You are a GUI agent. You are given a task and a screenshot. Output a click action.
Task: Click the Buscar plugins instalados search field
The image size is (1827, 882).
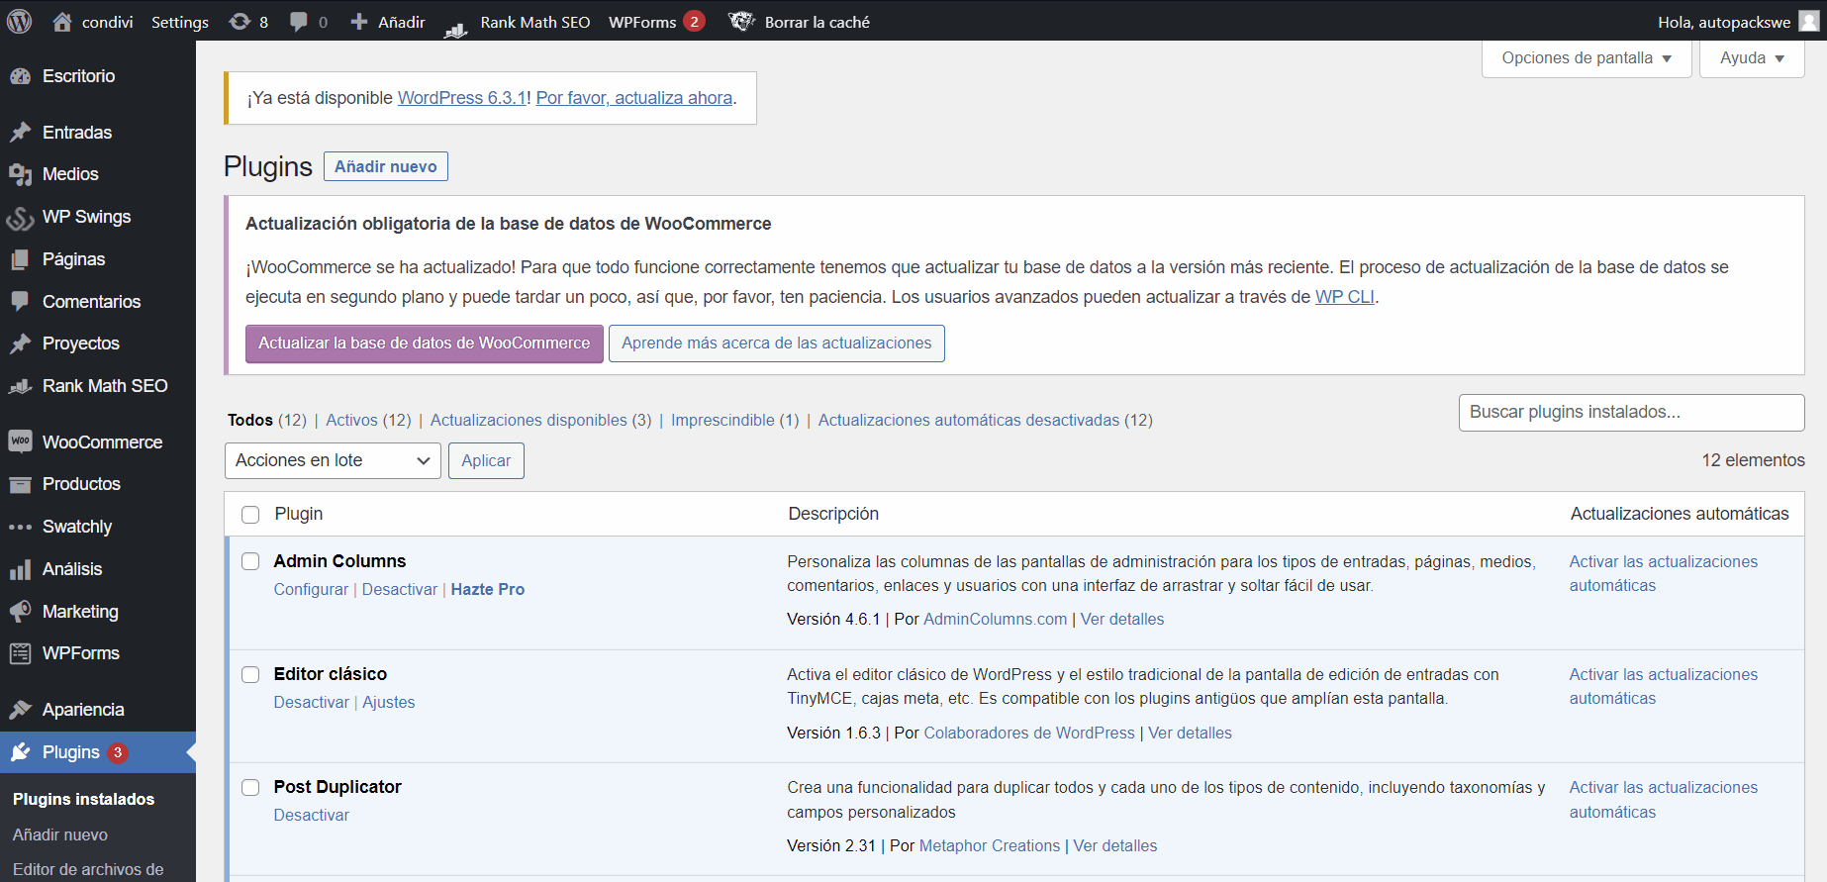(1630, 412)
